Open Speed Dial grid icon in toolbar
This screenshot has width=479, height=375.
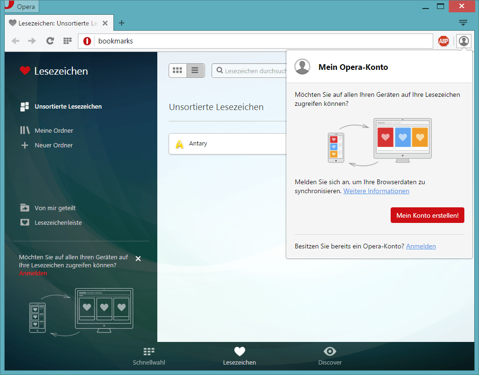68,41
